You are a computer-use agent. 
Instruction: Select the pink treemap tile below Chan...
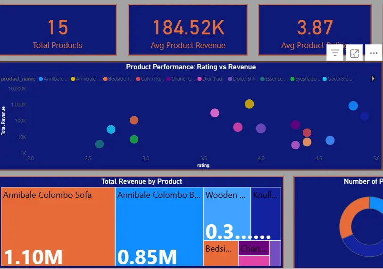(x=254, y=261)
